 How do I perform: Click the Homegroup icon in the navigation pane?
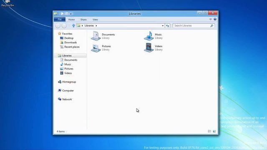coord(60,82)
